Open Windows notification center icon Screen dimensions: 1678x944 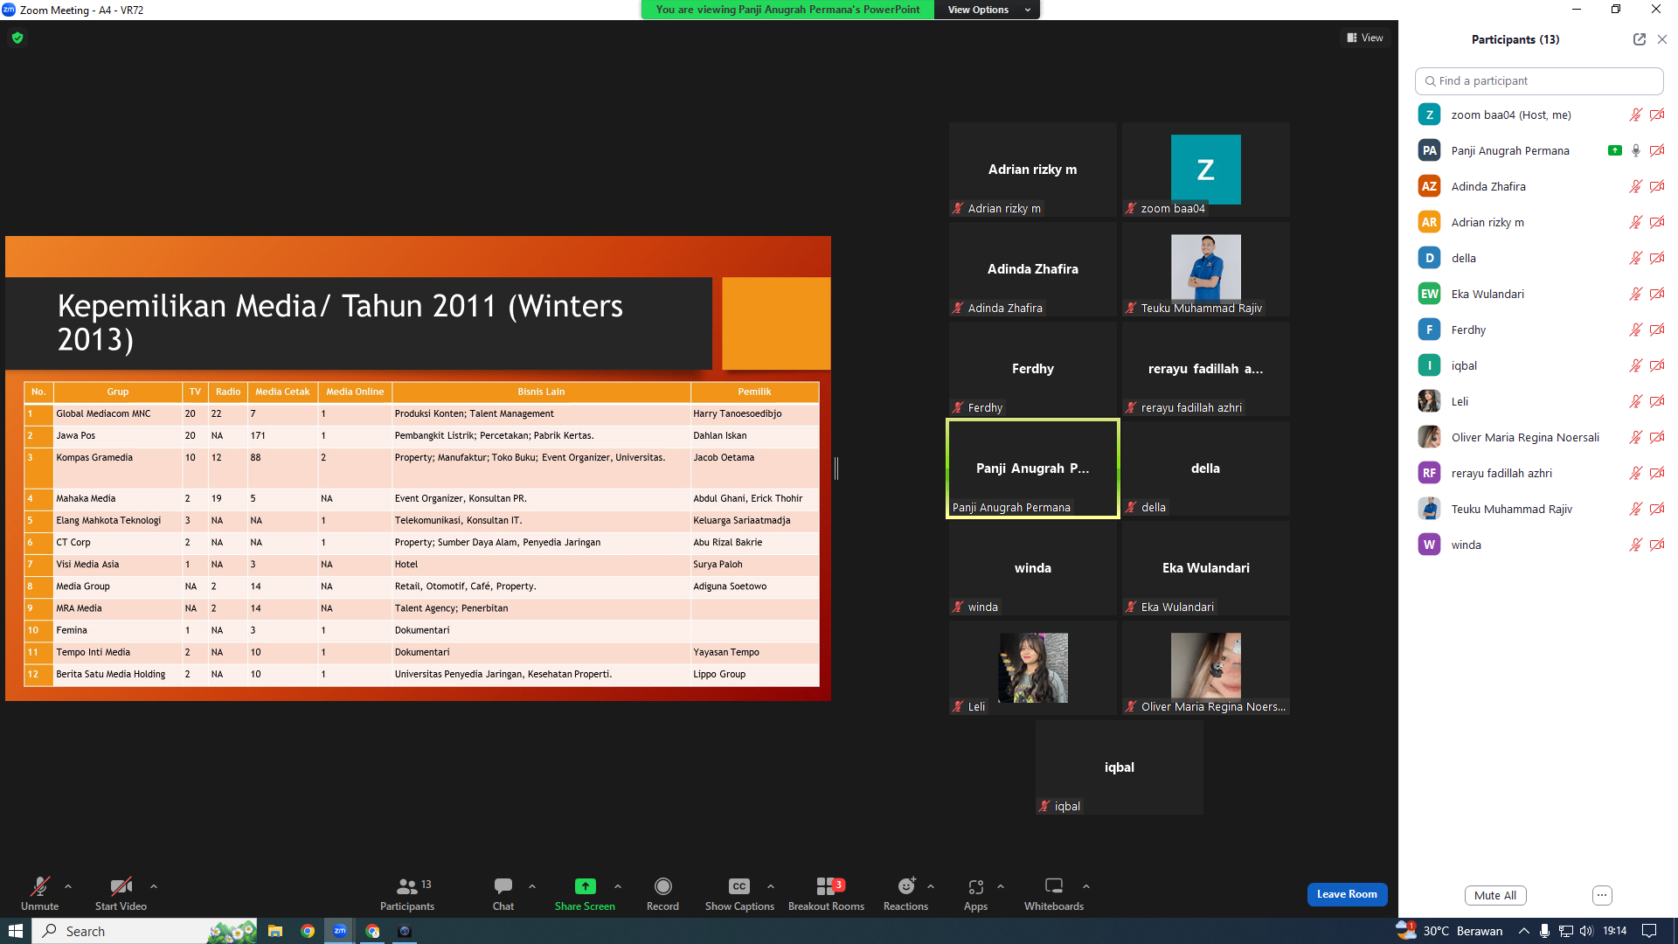click(x=1649, y=931)
